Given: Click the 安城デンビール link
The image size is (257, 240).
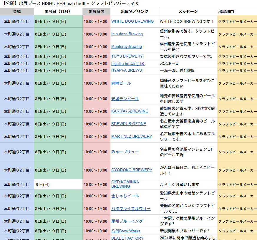Looking at the screenshot, I should point(125,99).
